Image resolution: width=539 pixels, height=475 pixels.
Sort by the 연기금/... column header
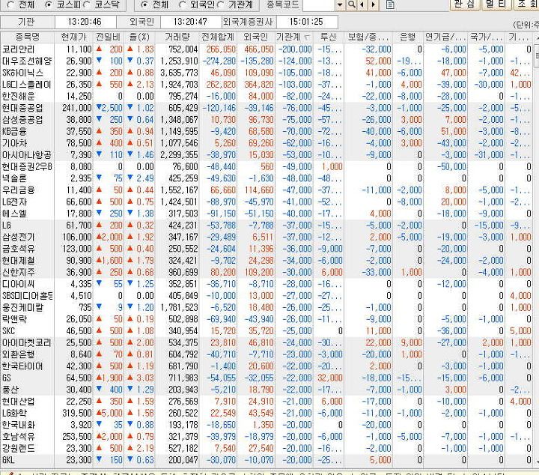coord(445,37)
